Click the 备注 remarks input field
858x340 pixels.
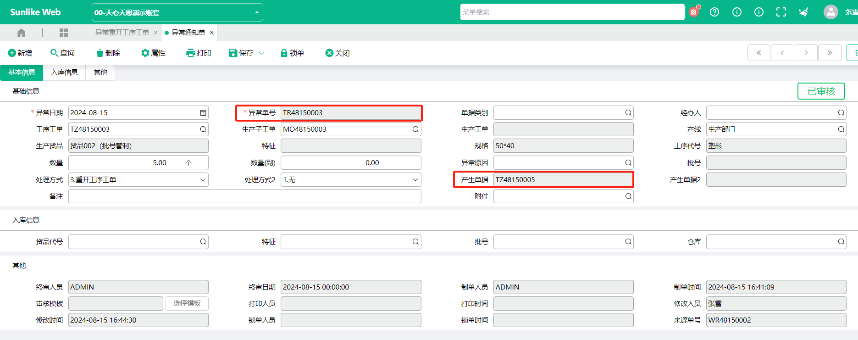[244, 196]
